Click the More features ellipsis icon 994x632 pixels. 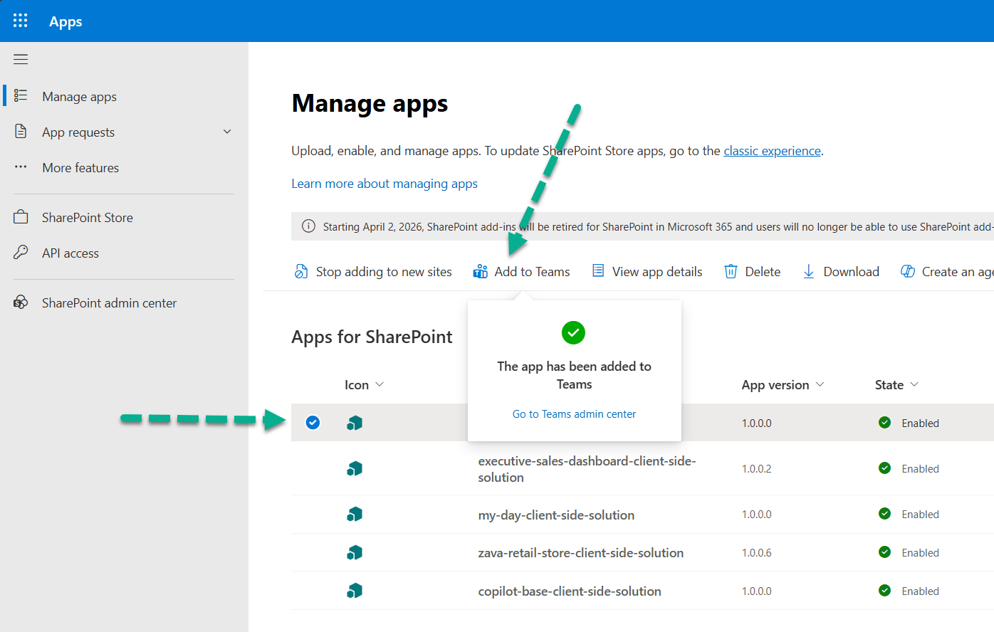(21, 167)
